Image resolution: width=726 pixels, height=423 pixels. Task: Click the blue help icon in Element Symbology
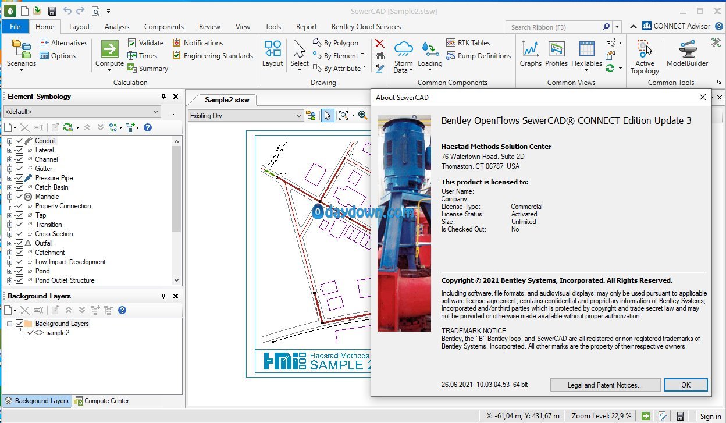(x=148, y=127)
